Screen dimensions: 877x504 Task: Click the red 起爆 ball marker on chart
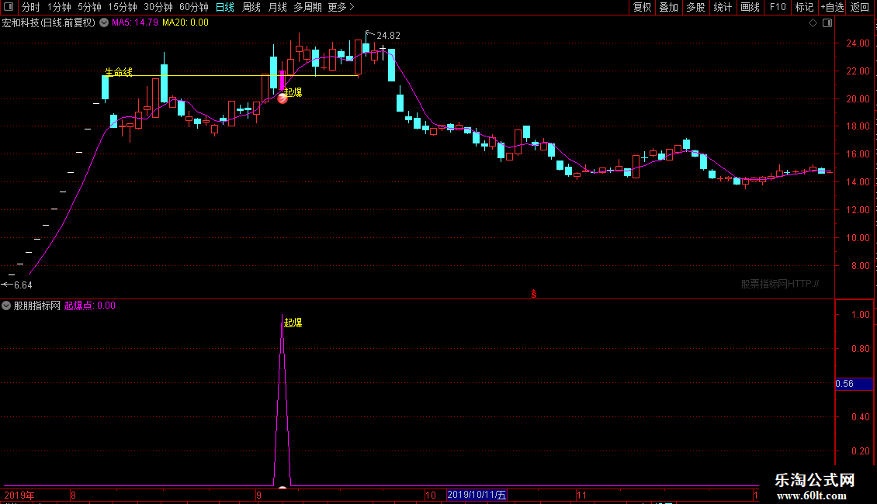[x=283, y=98]
